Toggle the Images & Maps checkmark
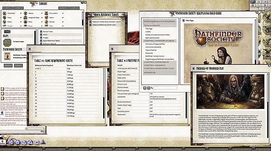Image resolution: width=271 pixels, height=151 pixels. 42,18
